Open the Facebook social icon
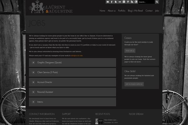This screenshot has height=125, width=188. pos(112,2)
